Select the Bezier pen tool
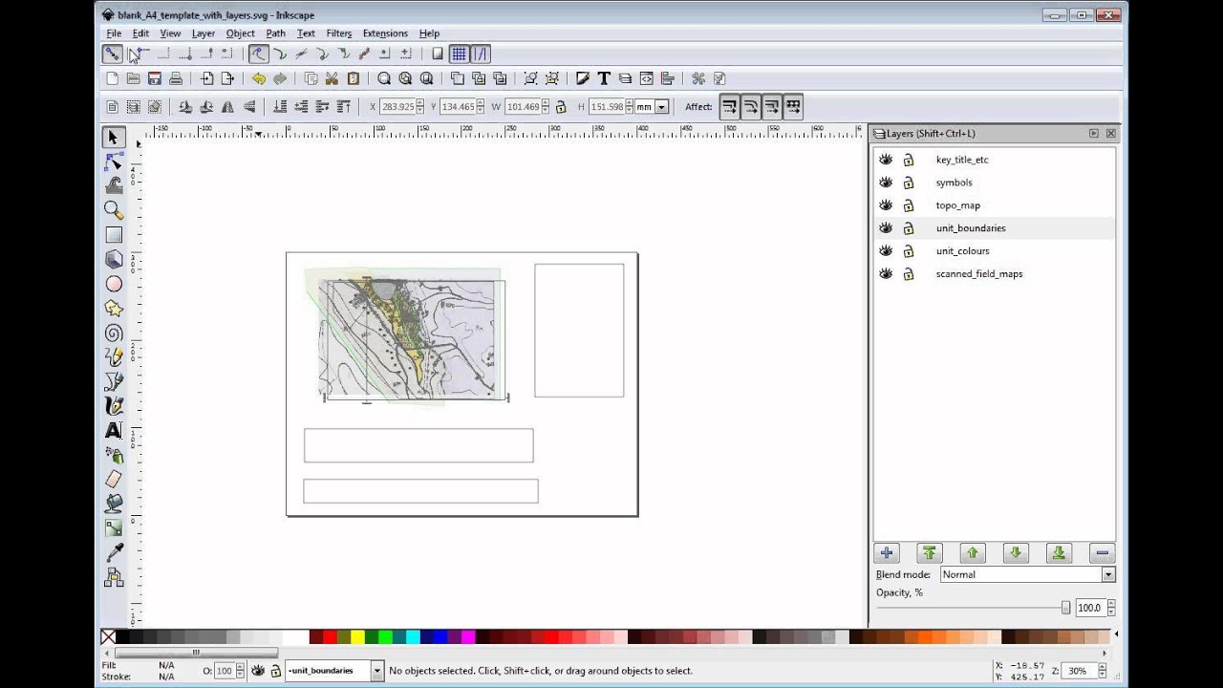The image size is (1223, 688). [x=114, y=381]
